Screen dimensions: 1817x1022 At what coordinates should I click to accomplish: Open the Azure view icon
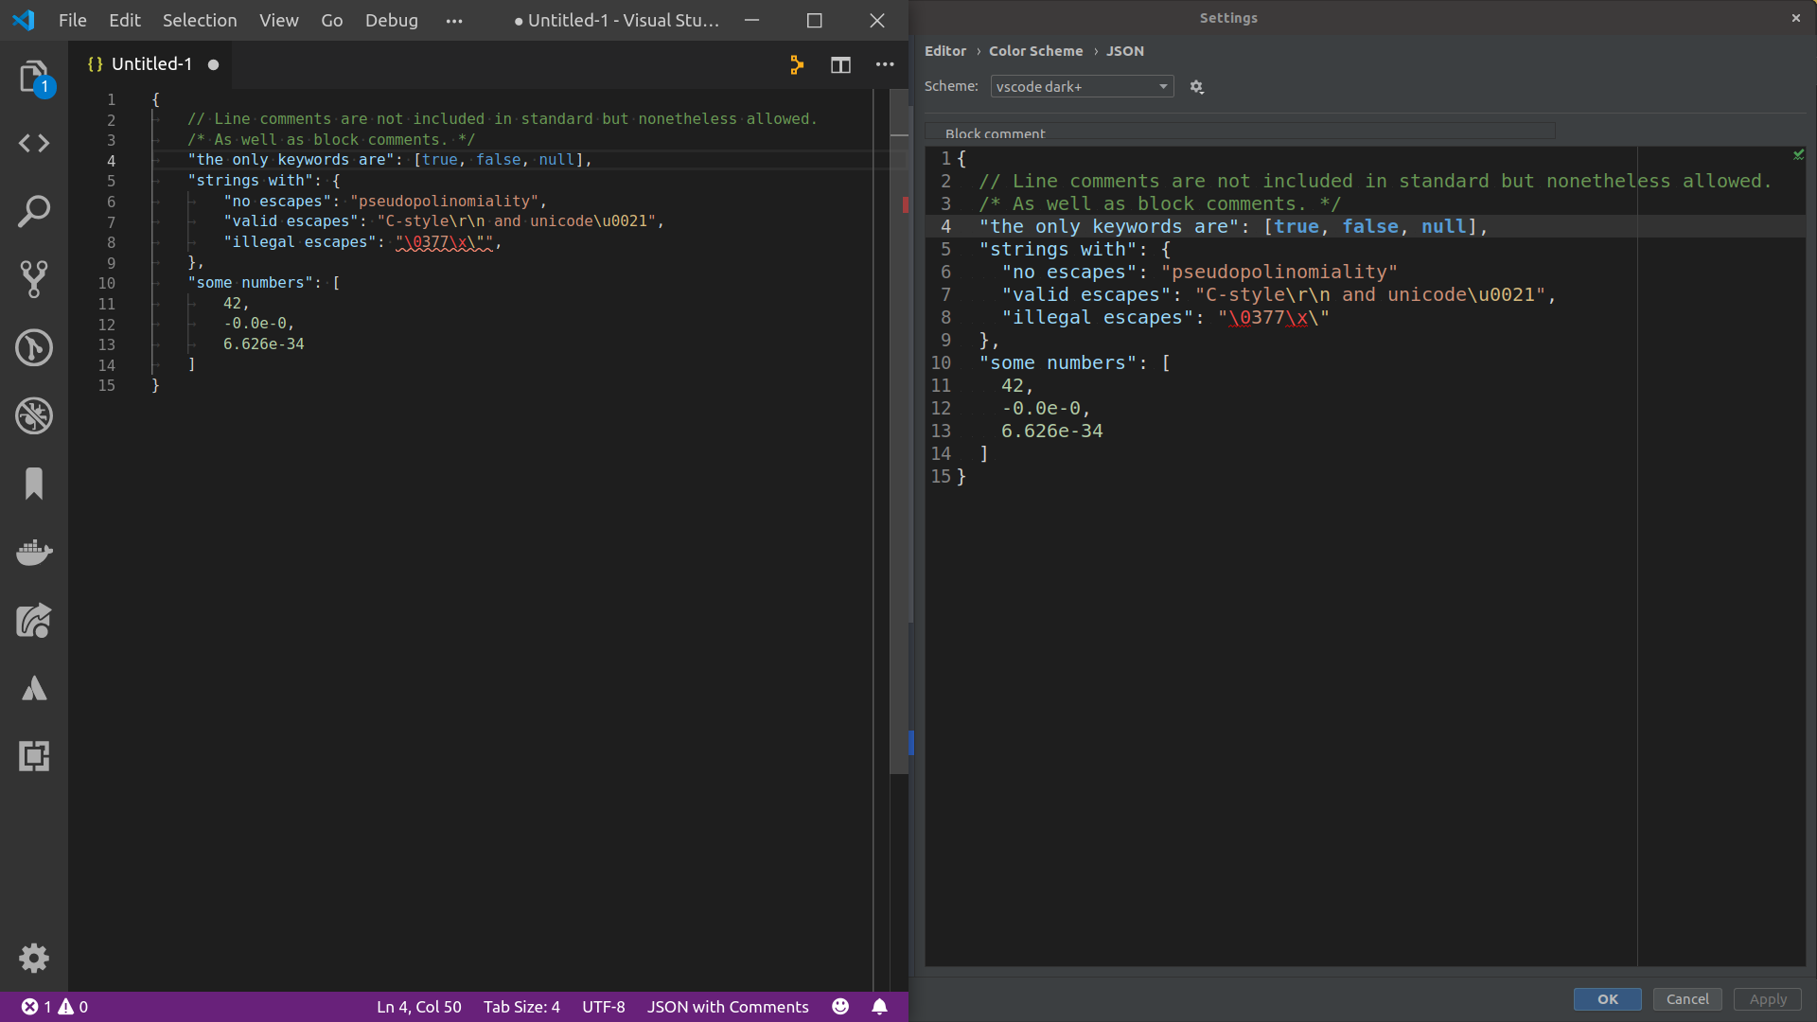coord(34,689)
